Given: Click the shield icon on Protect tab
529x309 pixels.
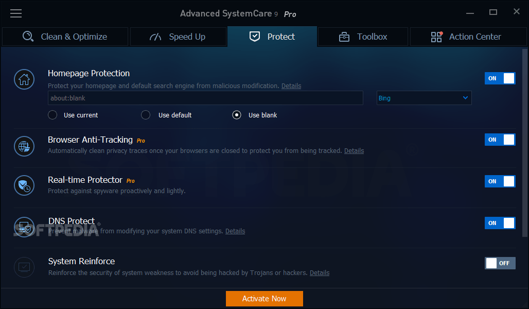Looking at the screenshot, I should click(255, 37).
